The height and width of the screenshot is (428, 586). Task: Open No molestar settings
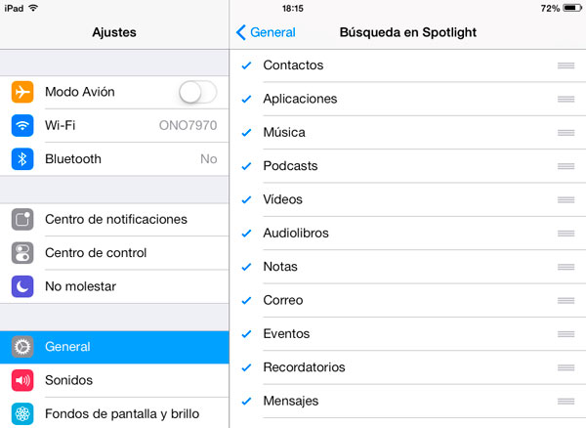click(x=114, y=286)
